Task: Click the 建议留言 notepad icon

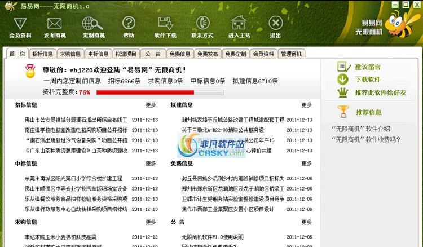Action: coord(344,67)
